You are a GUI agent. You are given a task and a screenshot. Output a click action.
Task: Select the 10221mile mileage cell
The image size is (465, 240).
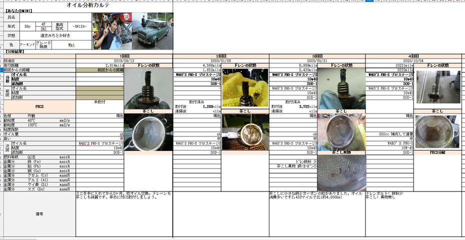(389, 65)
